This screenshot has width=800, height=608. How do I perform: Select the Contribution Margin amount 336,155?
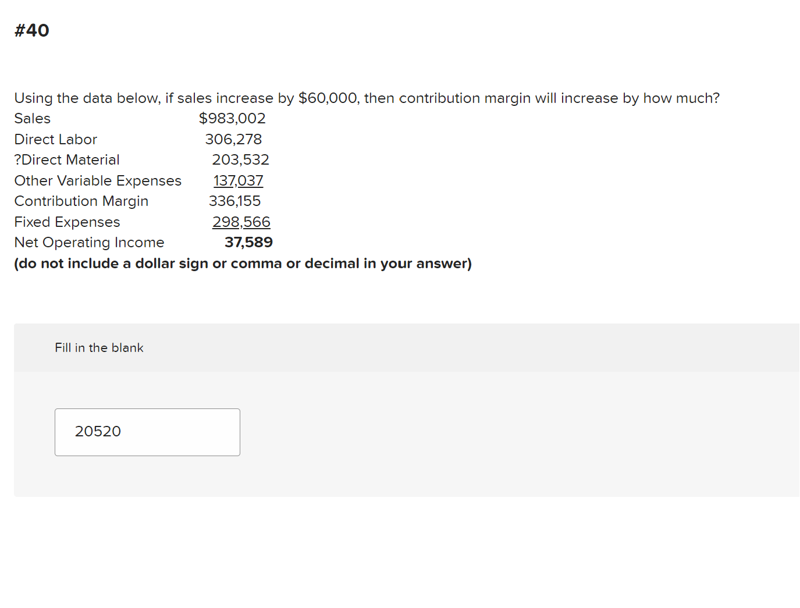(235, 201)
